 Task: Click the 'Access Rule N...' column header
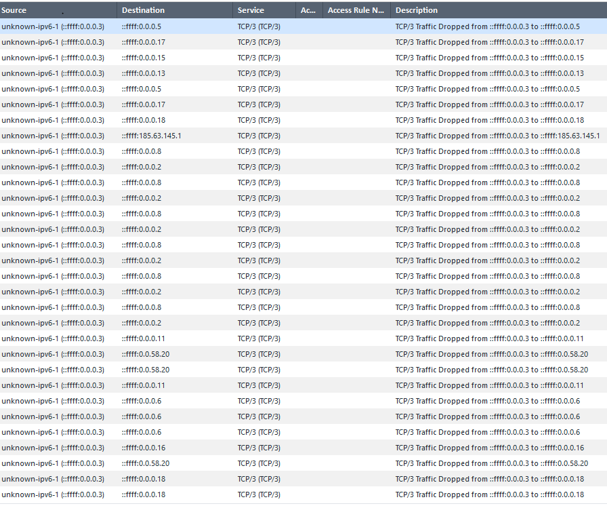point(356,10)
